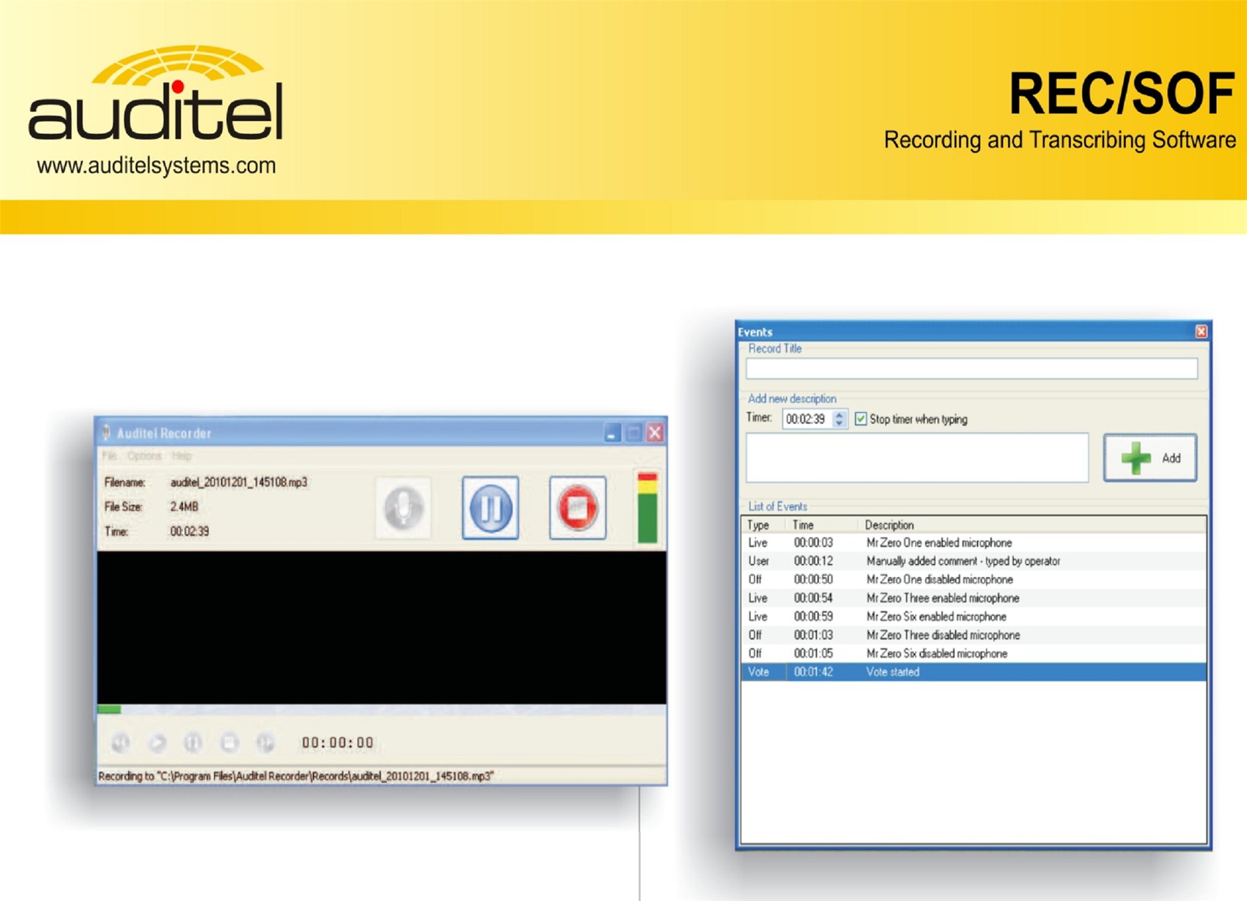Click the www.auditelsystems.com link
The height and width of the screenshot is (901, 1247).
point(156,166)
